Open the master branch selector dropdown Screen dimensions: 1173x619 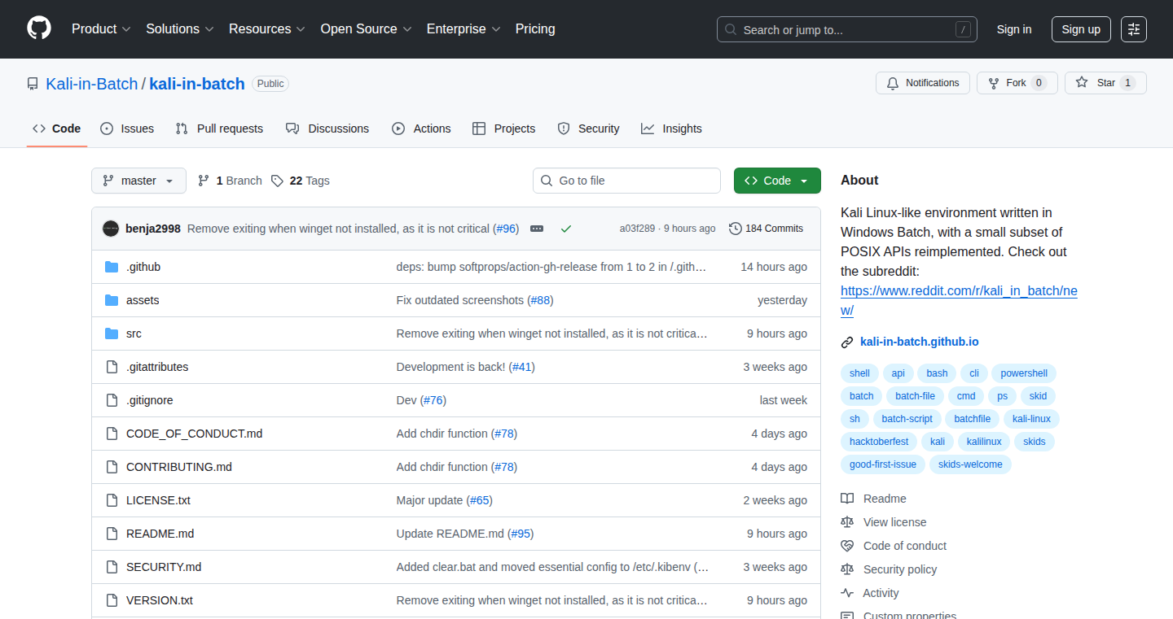tap(138, 181)
